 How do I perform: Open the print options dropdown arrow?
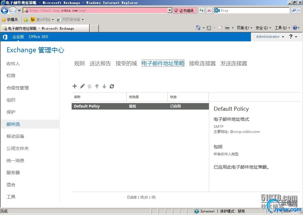click(233, 28)
